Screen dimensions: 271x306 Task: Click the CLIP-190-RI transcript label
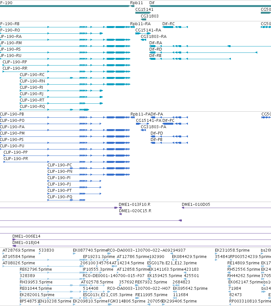31,87
